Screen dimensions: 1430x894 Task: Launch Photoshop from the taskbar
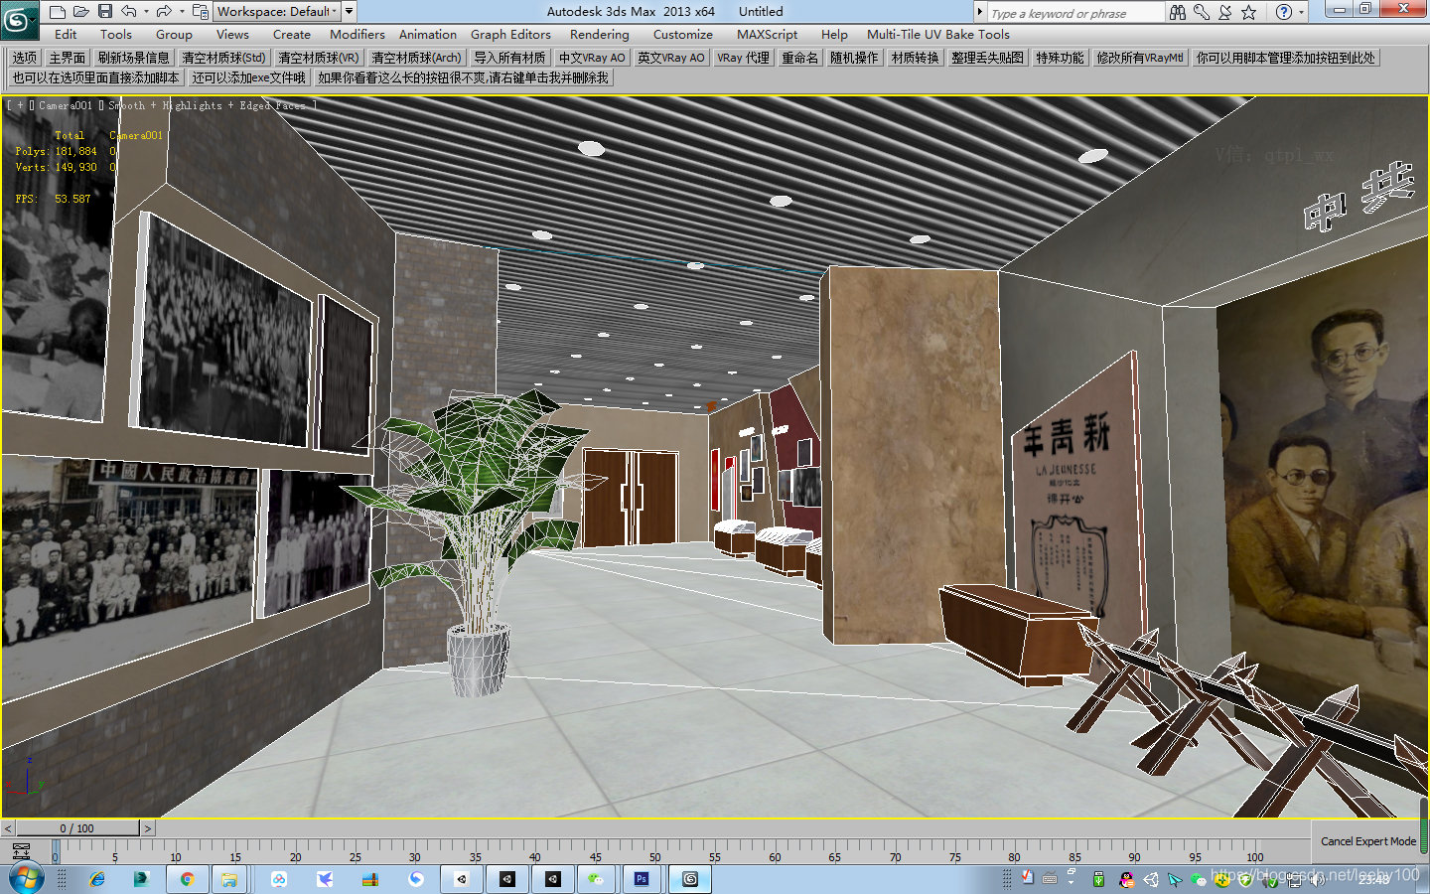click(642, 879)
